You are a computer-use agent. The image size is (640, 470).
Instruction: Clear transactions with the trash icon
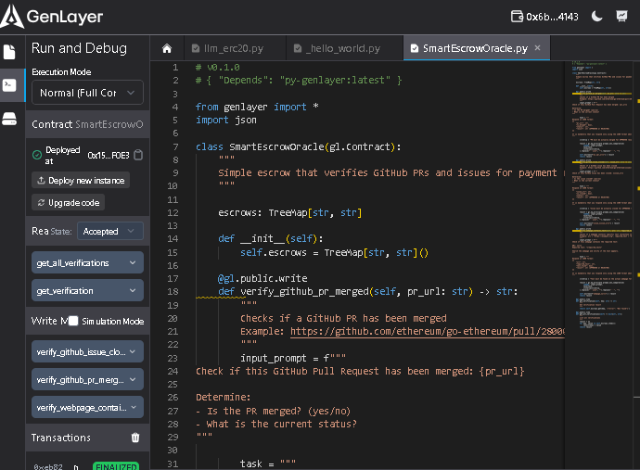(x=135, y=438)
